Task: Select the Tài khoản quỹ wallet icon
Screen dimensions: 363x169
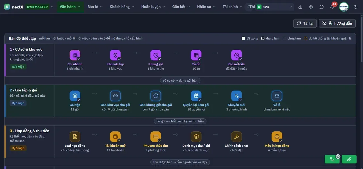Action: click(x=115, y=136)
